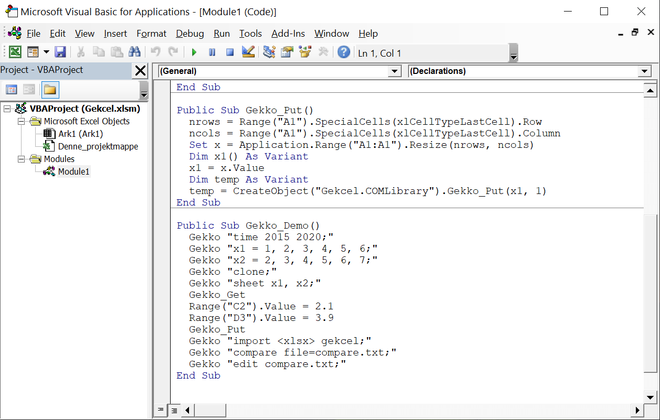Image resolution: width=660 pixels, height=420 pixels.
Task: Select Denne_projektmappe in the project tree
Action: click(98, 146)
